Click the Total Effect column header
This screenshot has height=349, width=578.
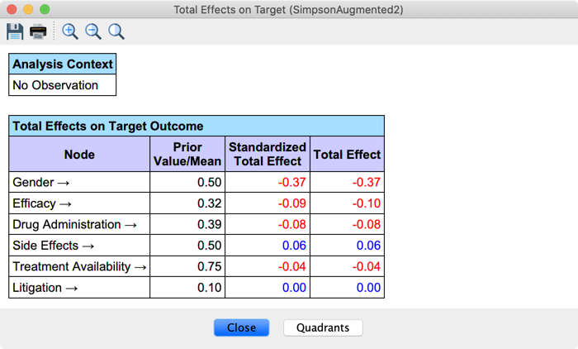coord(347,155)
